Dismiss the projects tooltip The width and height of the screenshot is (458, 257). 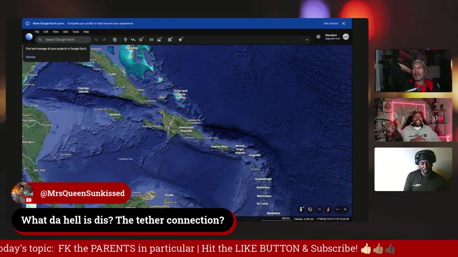(x=31, y=57)
